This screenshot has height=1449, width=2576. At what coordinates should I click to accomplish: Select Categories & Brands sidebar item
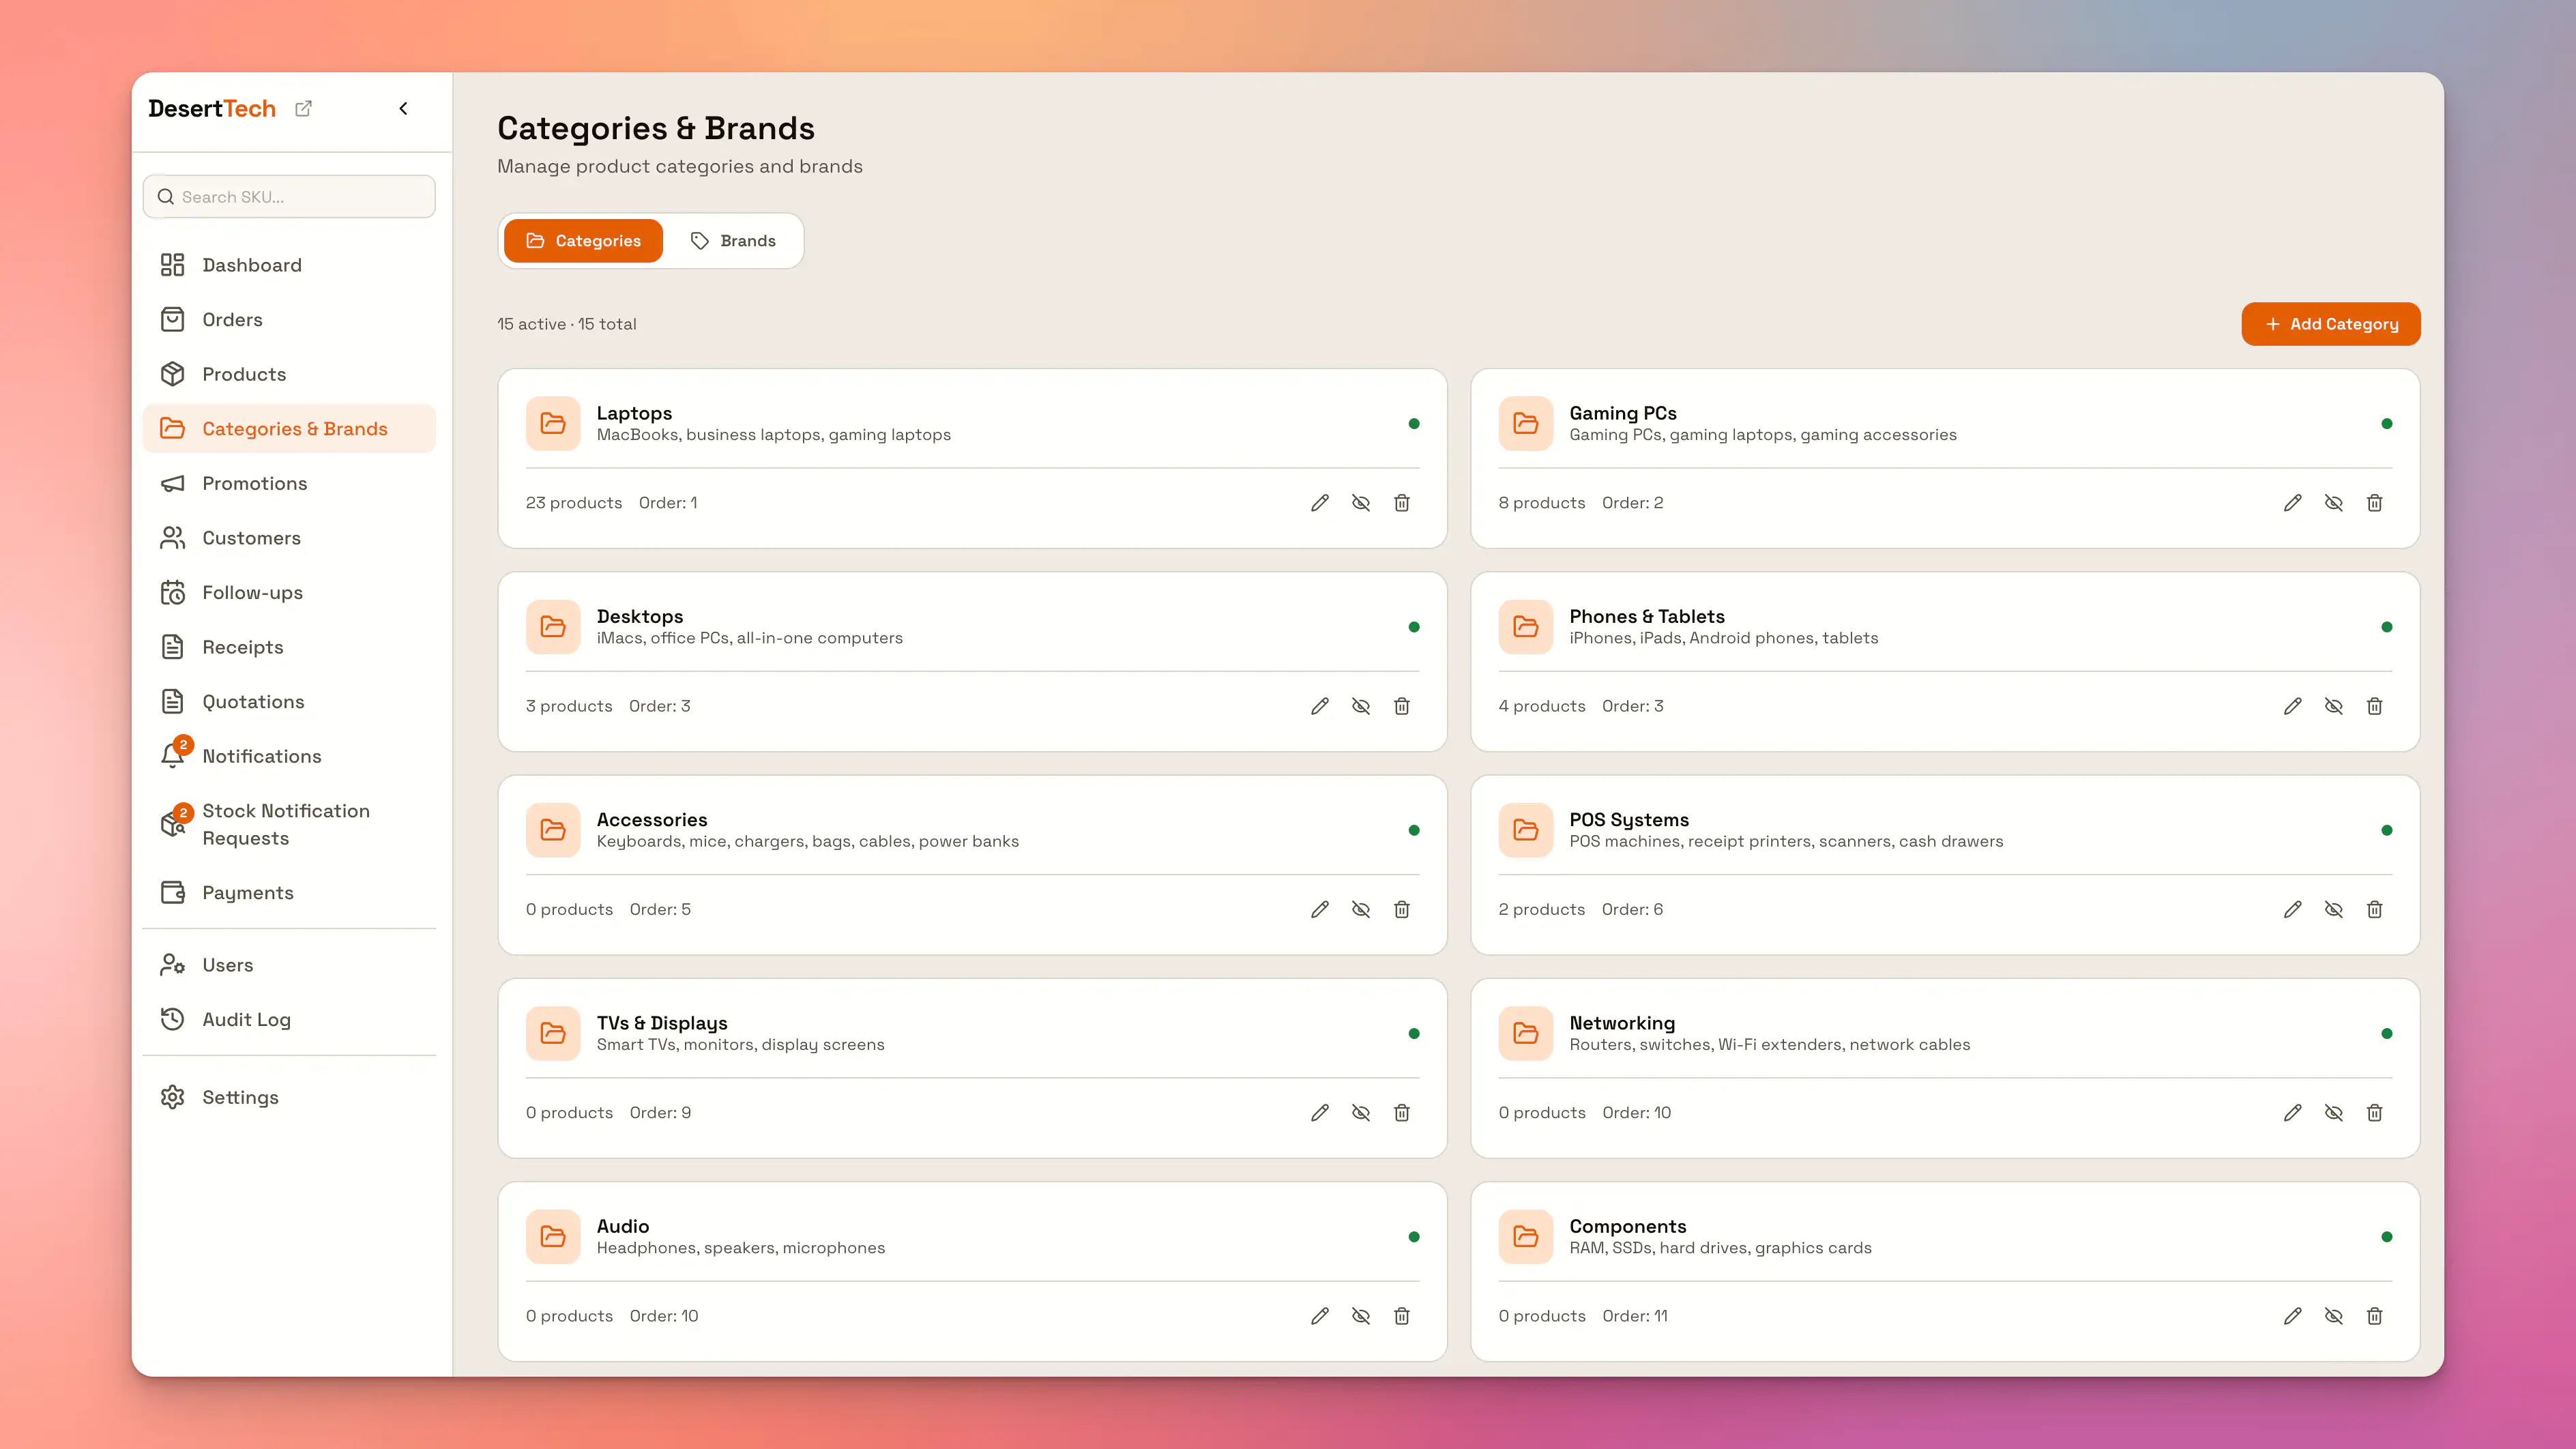[x=289, y=428]
